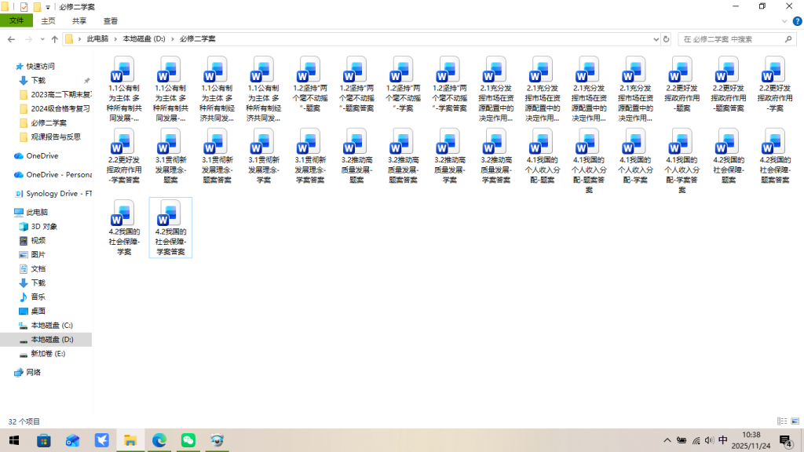Click the Properties icon in title bar
This screenshot has width=804, height=452.
click(x=24, y=6)
